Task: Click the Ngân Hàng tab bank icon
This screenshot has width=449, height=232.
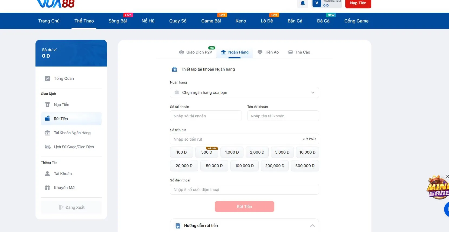Action: pos(223,52)
